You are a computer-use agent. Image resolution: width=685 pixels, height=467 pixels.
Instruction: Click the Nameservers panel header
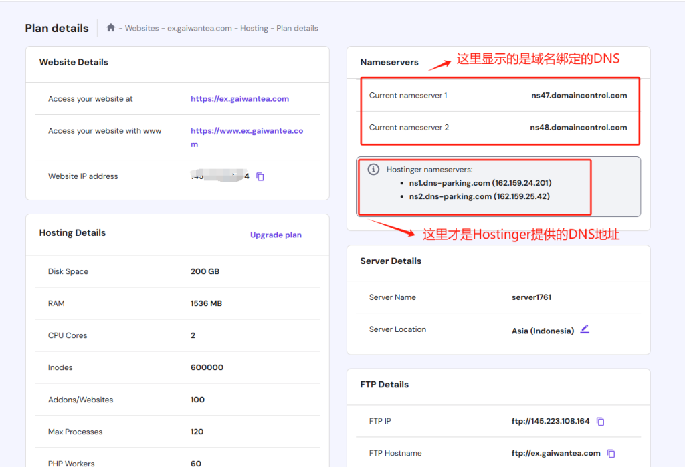point(389,62)
